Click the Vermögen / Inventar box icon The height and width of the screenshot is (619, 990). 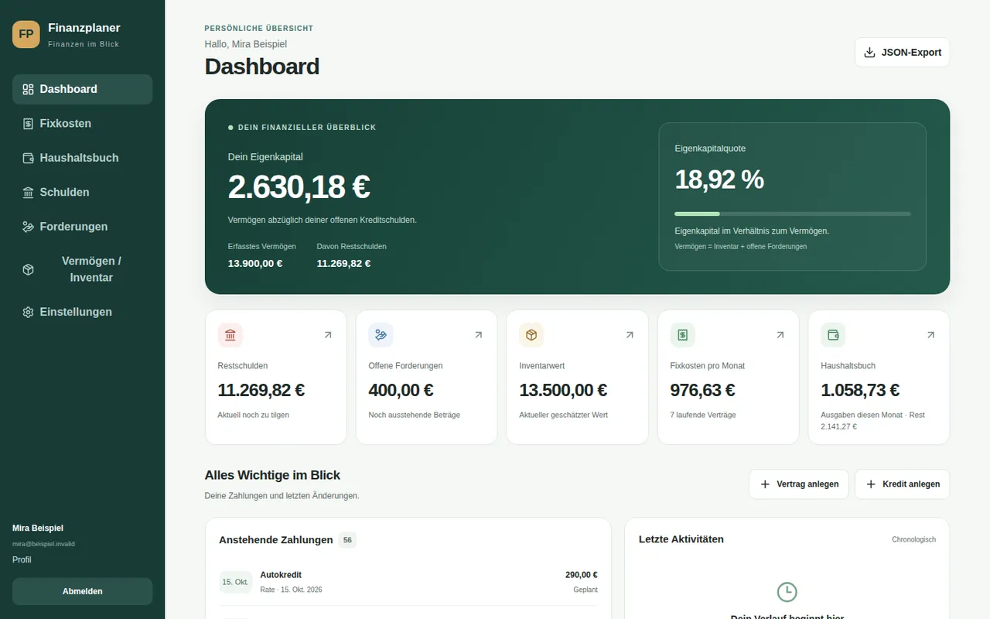coord(28,269)
